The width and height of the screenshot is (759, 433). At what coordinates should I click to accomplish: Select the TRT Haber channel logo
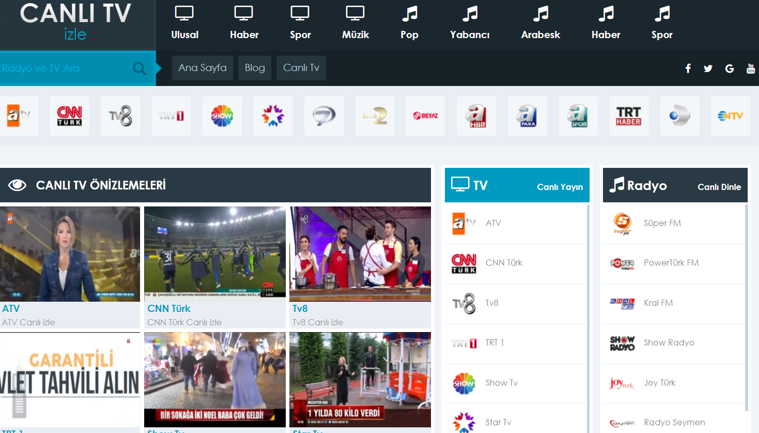629,115
